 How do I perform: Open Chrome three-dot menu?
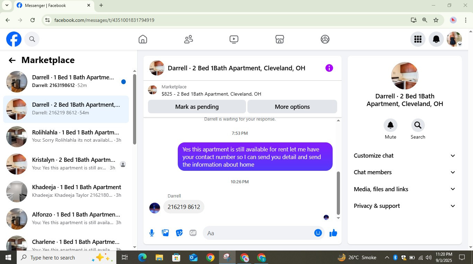tap(466, 20)
